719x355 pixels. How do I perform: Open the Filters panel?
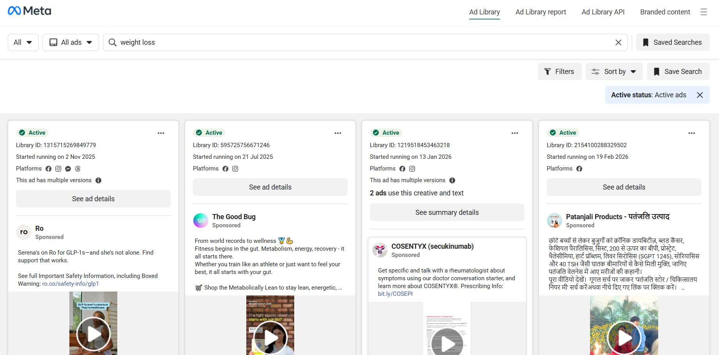point(560,72)
